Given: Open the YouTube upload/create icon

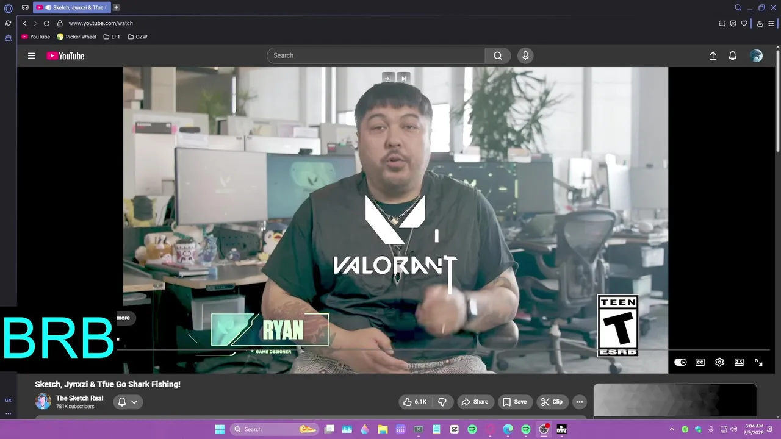Looking at the screenshot, I should point(713,55).
